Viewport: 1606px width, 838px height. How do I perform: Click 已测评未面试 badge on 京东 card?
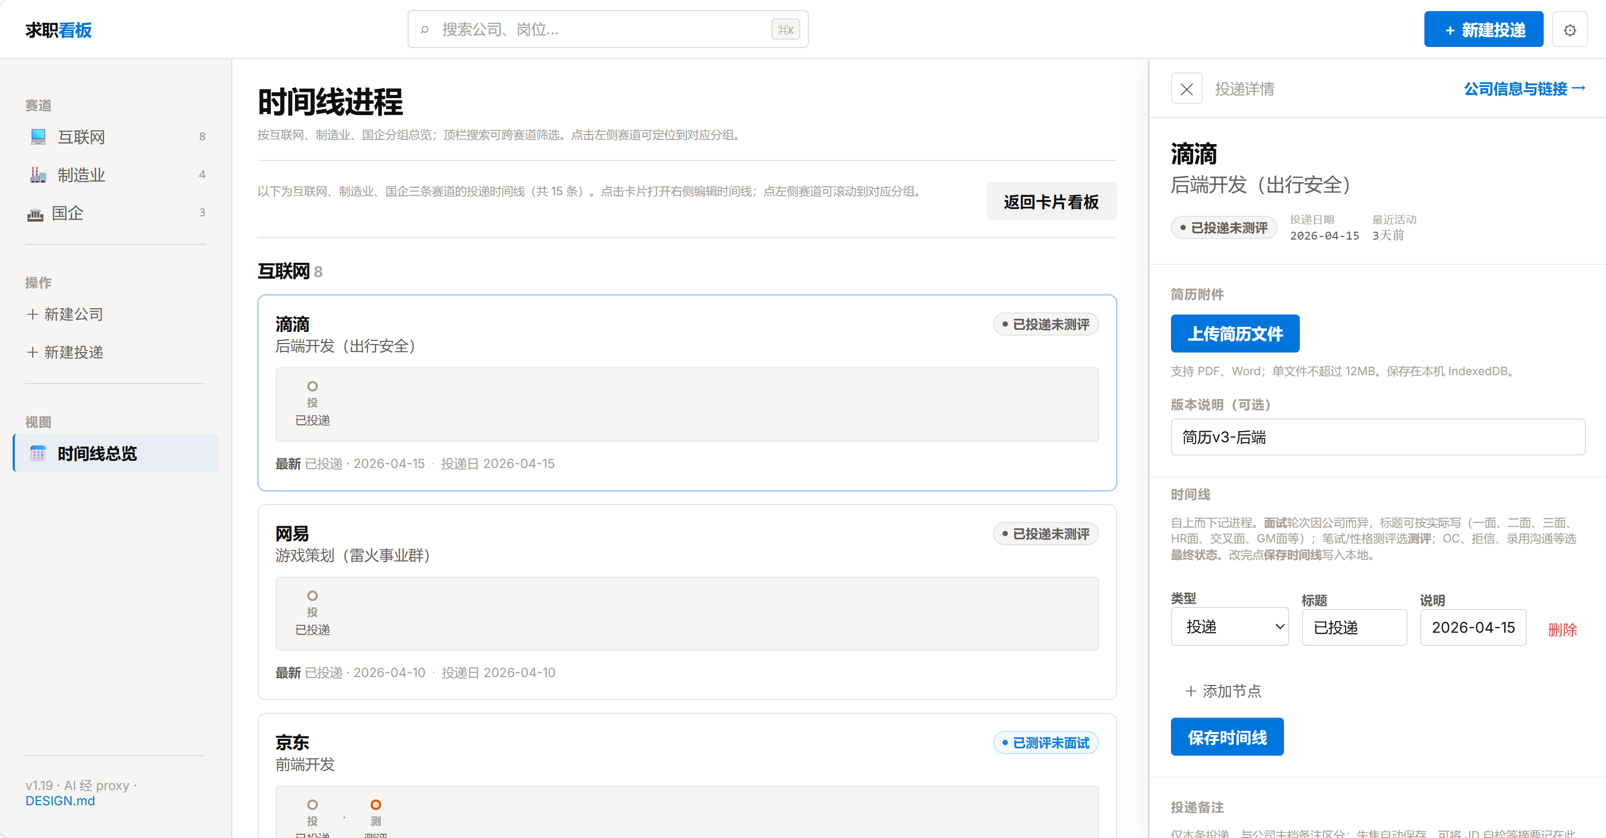[1045, 742]
